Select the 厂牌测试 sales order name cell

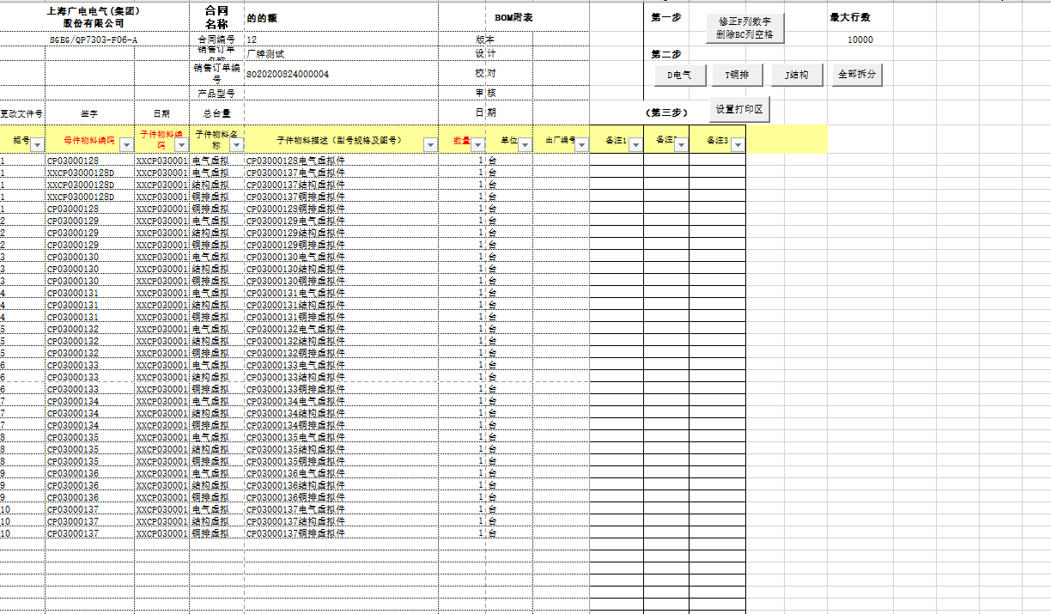(266, 54)
